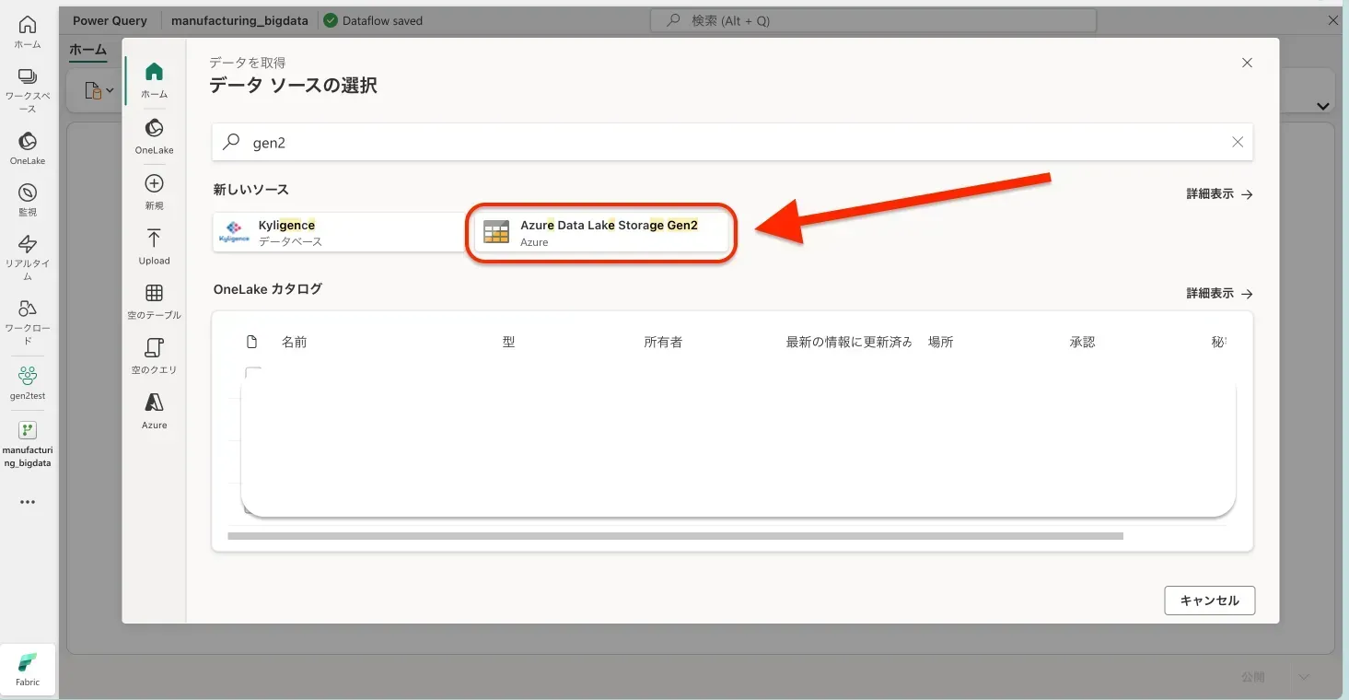
Task: Select the gen2test workspace icon
Action: 28,381
